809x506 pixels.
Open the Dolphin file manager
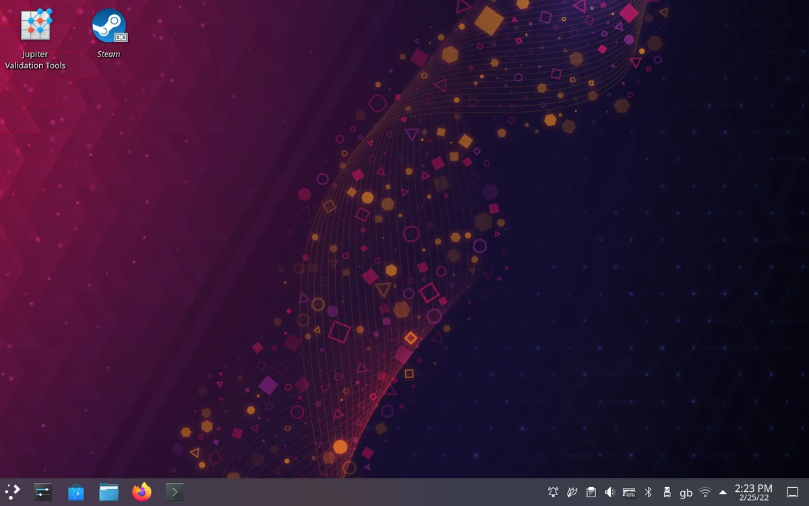[x=109, y=492]
